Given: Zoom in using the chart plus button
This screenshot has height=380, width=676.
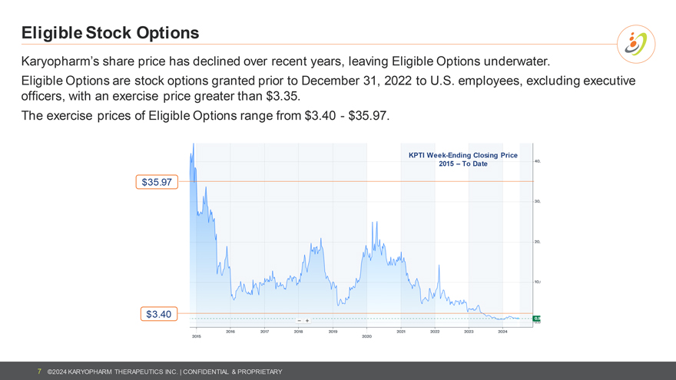Looking at the screenshot, I should click(307, 321).
